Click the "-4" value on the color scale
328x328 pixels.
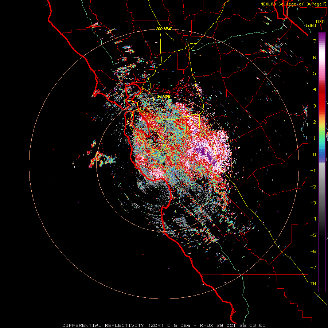pos(313,219)
